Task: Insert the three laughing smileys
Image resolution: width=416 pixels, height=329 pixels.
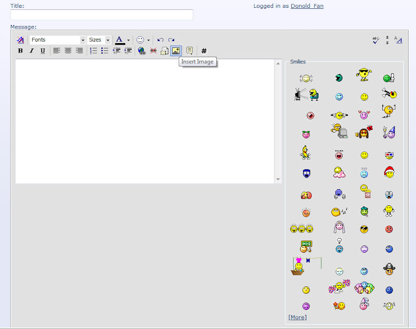Action: [302, 229]
